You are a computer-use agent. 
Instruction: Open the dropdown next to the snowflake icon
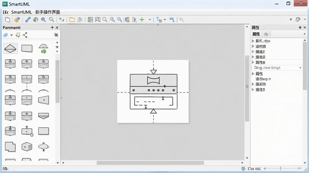coord(11,35)
